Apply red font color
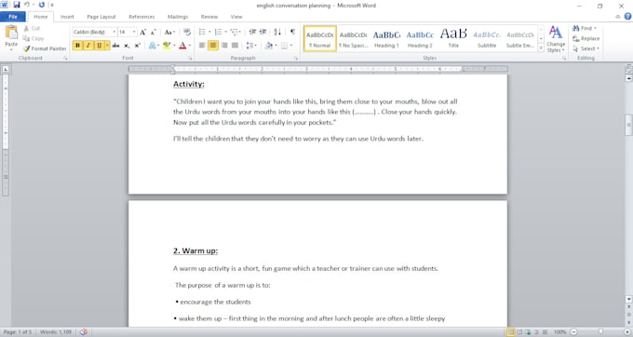 coord(182,46)
